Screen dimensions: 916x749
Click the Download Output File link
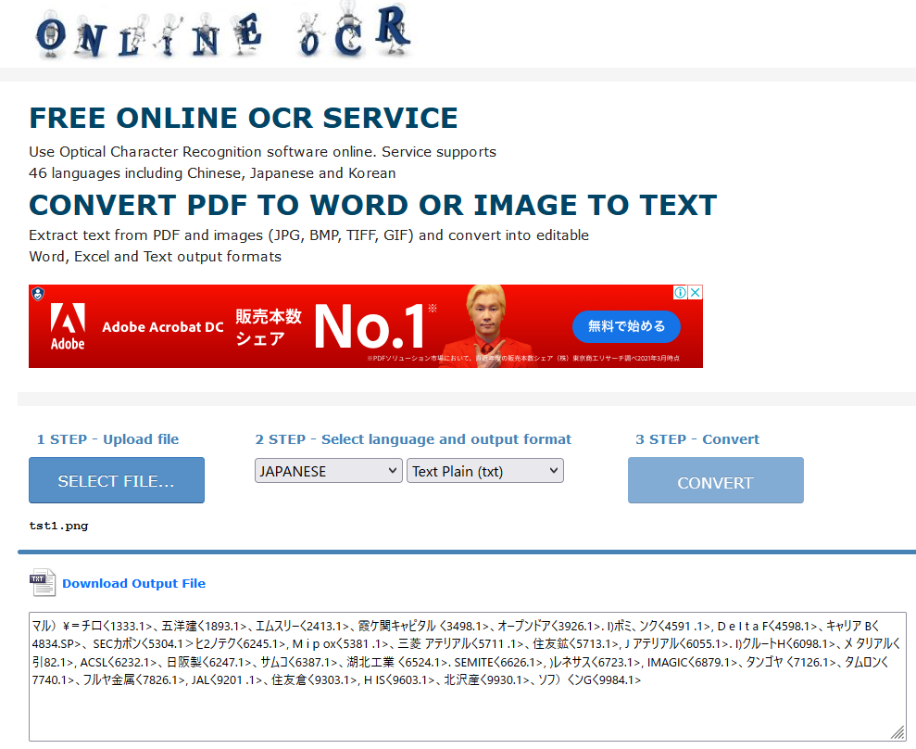coord(133,583)
